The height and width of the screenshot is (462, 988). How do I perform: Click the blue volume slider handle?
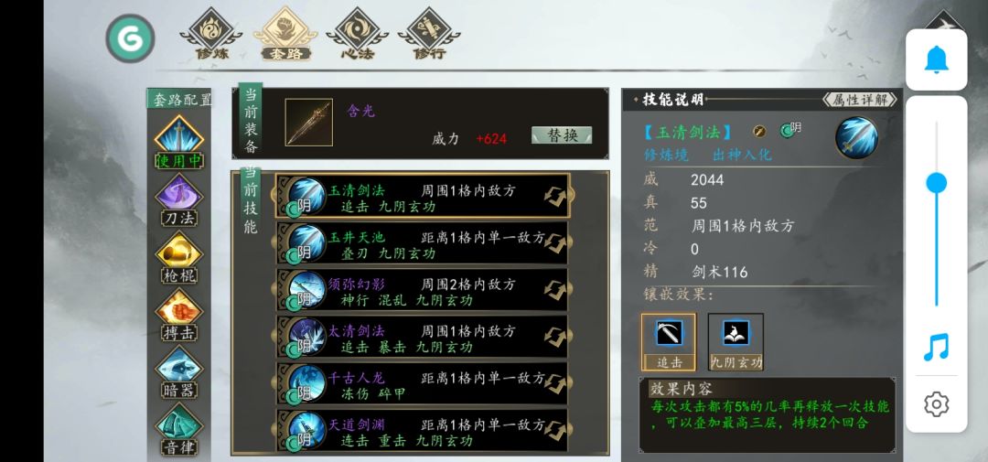point(937,183)
